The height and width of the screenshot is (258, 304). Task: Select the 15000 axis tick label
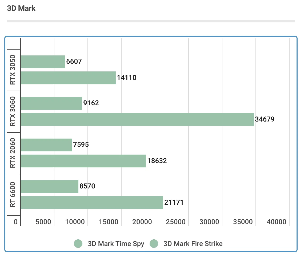click(108, 222)
